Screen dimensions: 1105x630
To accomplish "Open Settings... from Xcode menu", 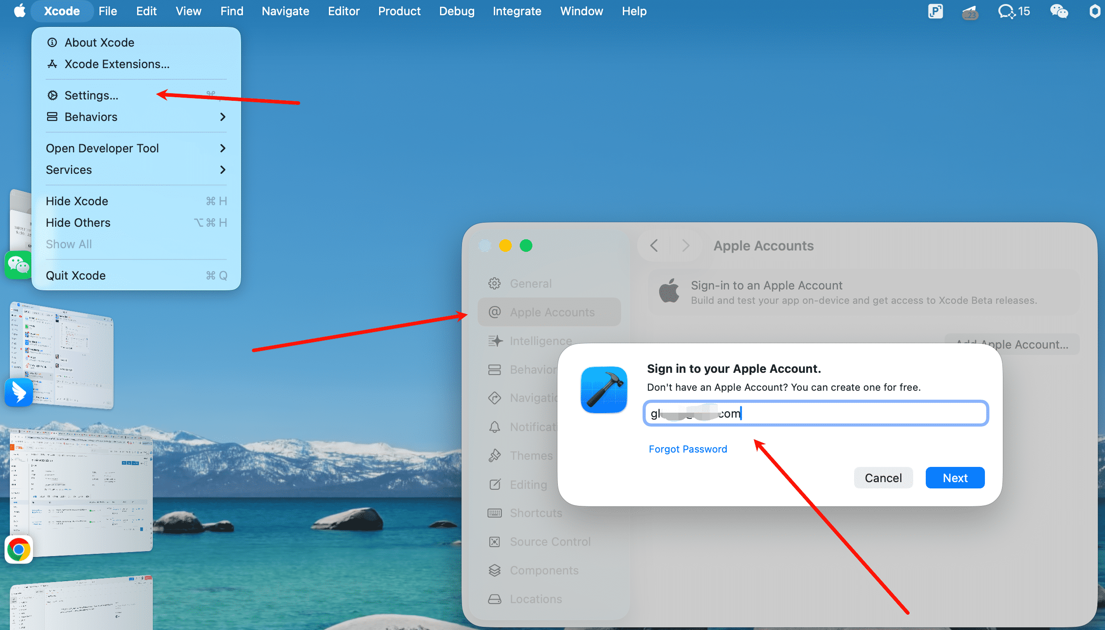I will 91,95.
